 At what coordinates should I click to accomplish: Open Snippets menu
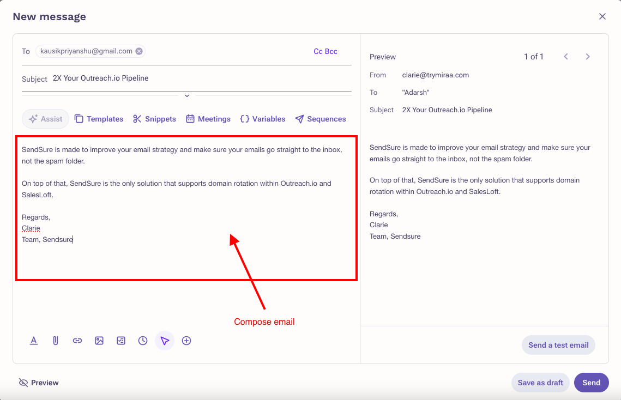click(x=154, y=119)
